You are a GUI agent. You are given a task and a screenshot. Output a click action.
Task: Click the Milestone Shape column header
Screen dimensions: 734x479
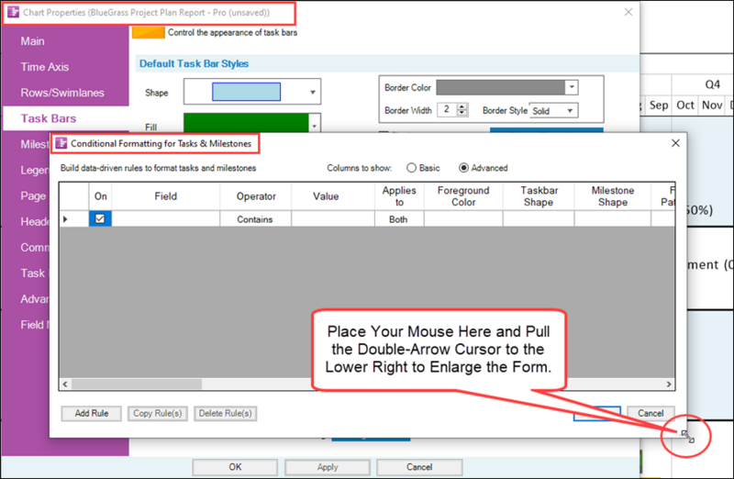[612, 196]
